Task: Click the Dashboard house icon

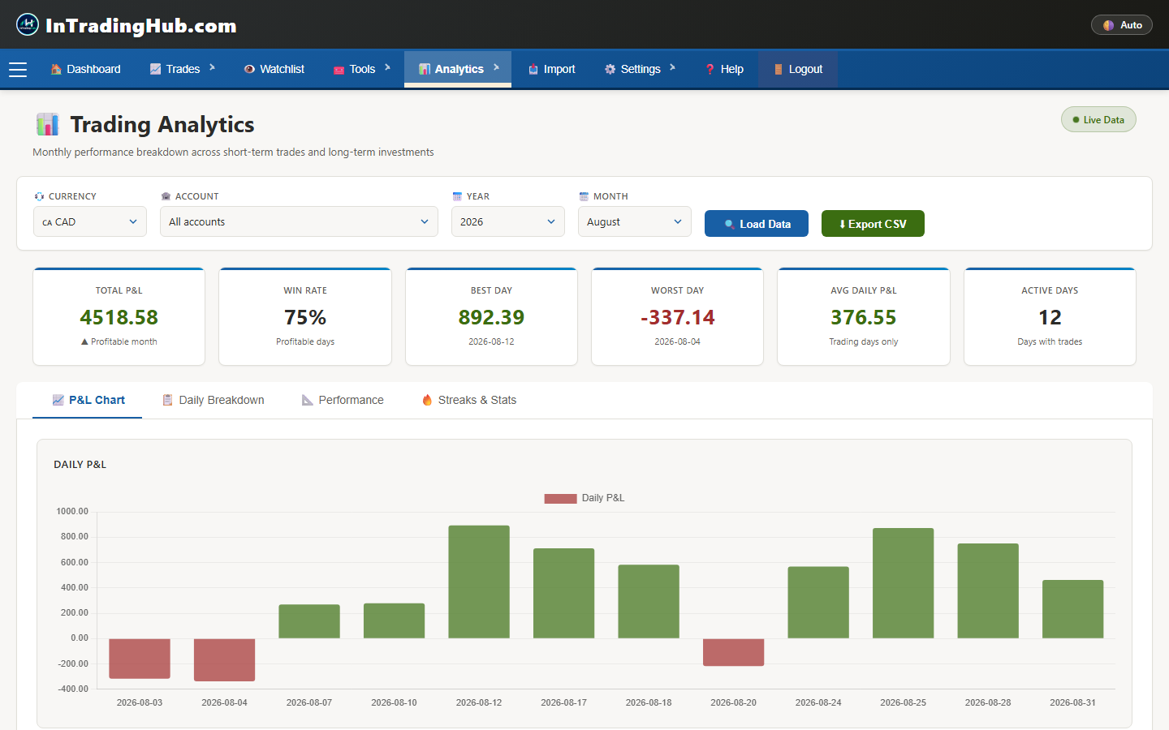Action: tap(56, 69)
